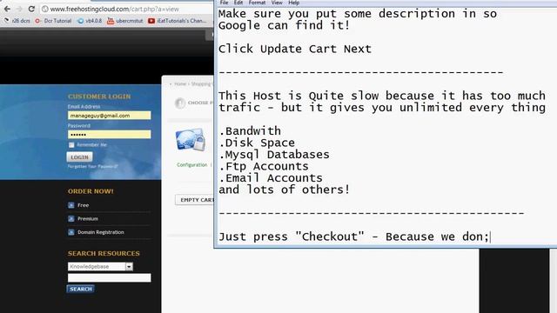Click the ".Bandwith" line in Notepad

click(x=250, y=130)
